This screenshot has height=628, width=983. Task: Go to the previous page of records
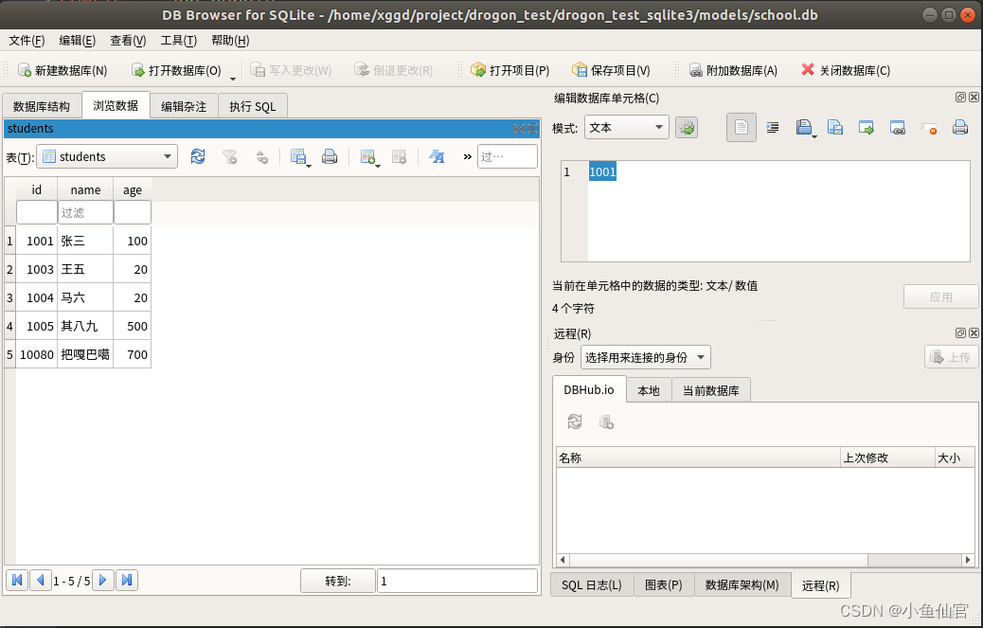point(40,581)
